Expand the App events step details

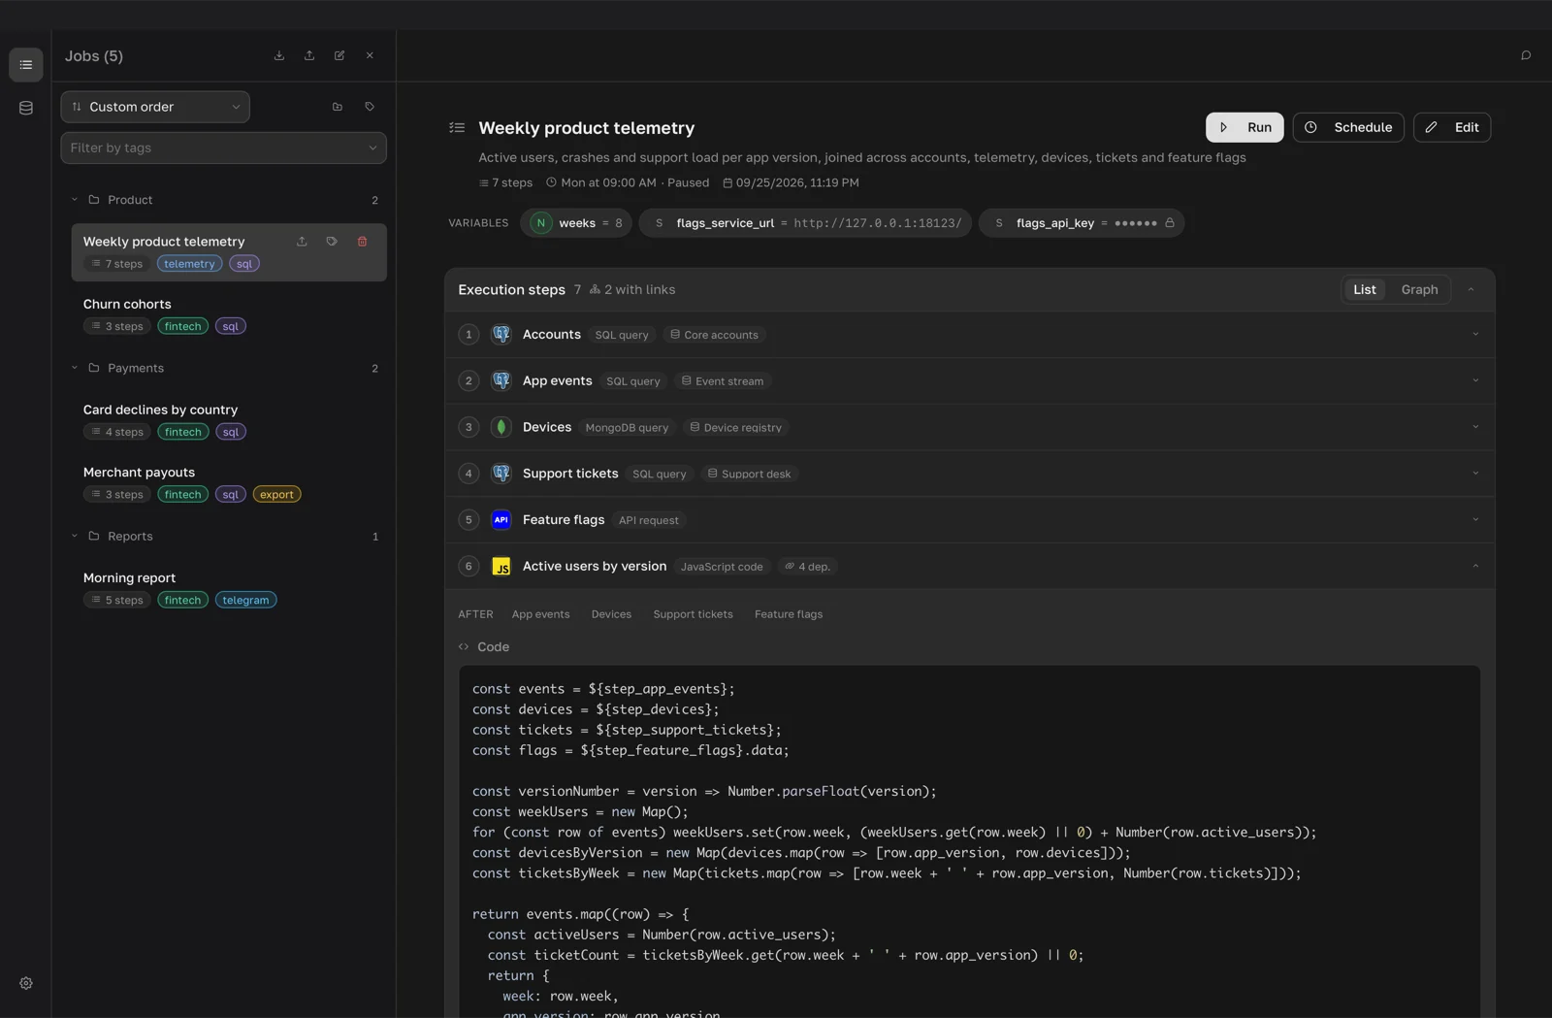[1475, 381]
